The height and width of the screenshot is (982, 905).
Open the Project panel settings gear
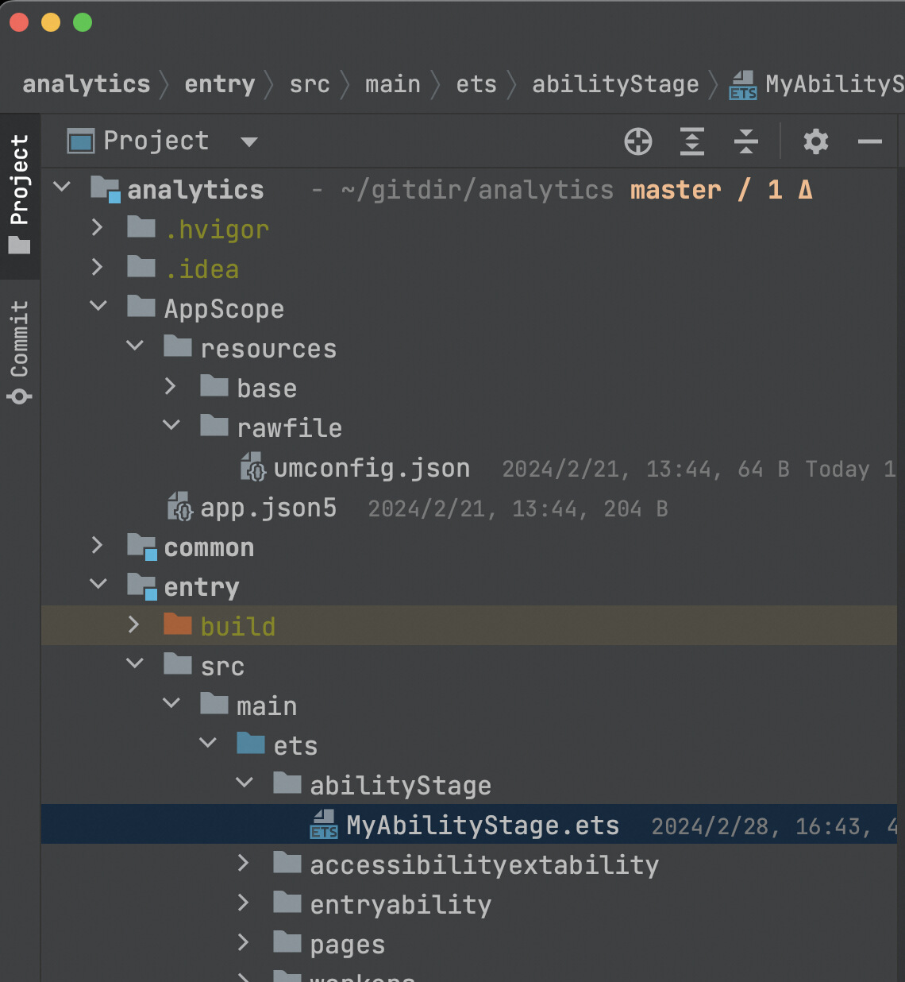click(x=816, y=141)
